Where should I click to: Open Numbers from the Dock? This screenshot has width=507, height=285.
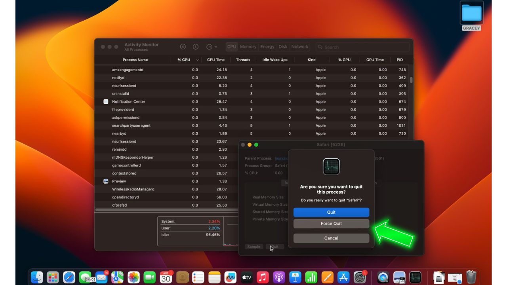311,277
